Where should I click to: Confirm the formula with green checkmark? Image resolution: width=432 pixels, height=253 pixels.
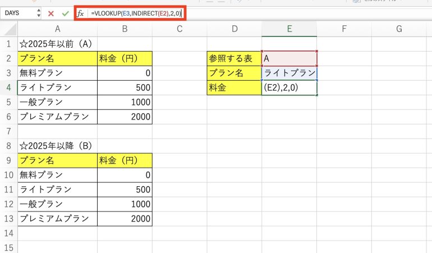65,13
